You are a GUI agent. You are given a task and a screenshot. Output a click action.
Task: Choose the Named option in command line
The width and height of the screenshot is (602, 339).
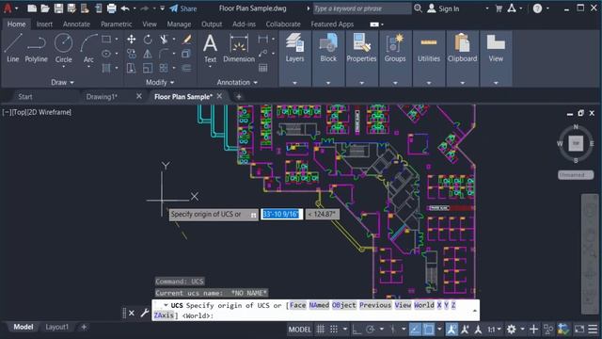tap(319, 305)
